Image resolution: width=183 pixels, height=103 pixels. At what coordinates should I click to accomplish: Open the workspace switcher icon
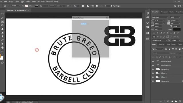[180, 6]
